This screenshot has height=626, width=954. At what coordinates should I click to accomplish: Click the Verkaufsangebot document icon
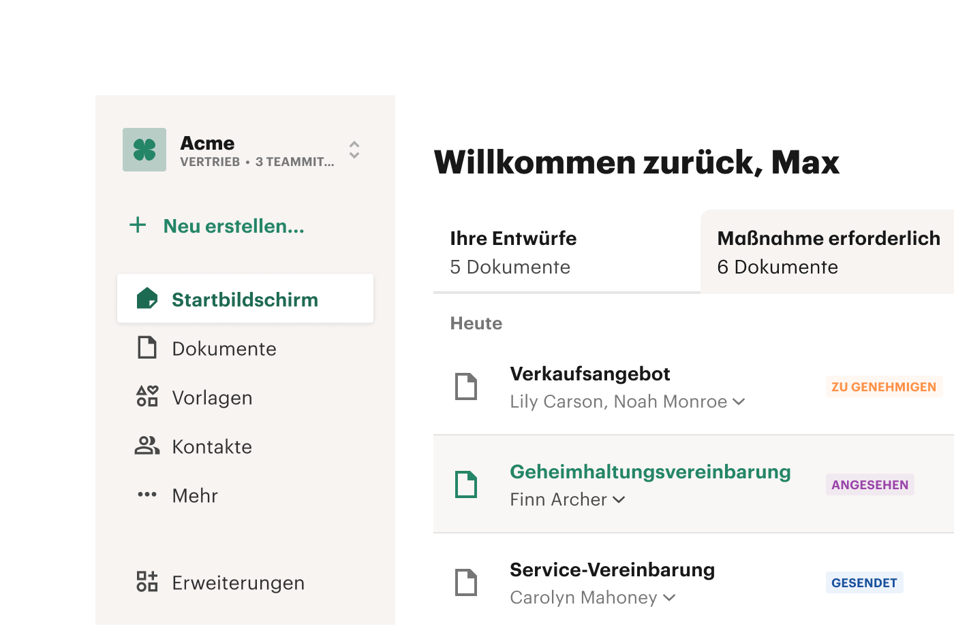(x=466, y=386)
